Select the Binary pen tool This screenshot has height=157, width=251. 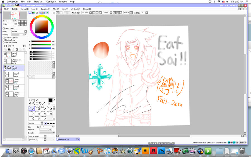tap(37, 118)
